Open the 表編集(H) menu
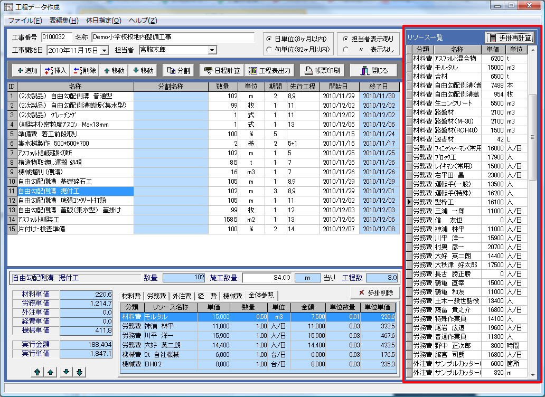The width and height of the screenshot is (545, 397). 64,21
